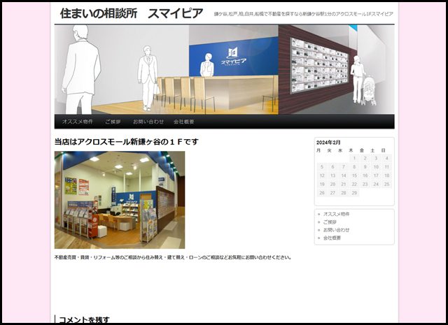Click the site title 住まいの相談所 スマイピア
This screenshot has width=448, height=325.
132,13
